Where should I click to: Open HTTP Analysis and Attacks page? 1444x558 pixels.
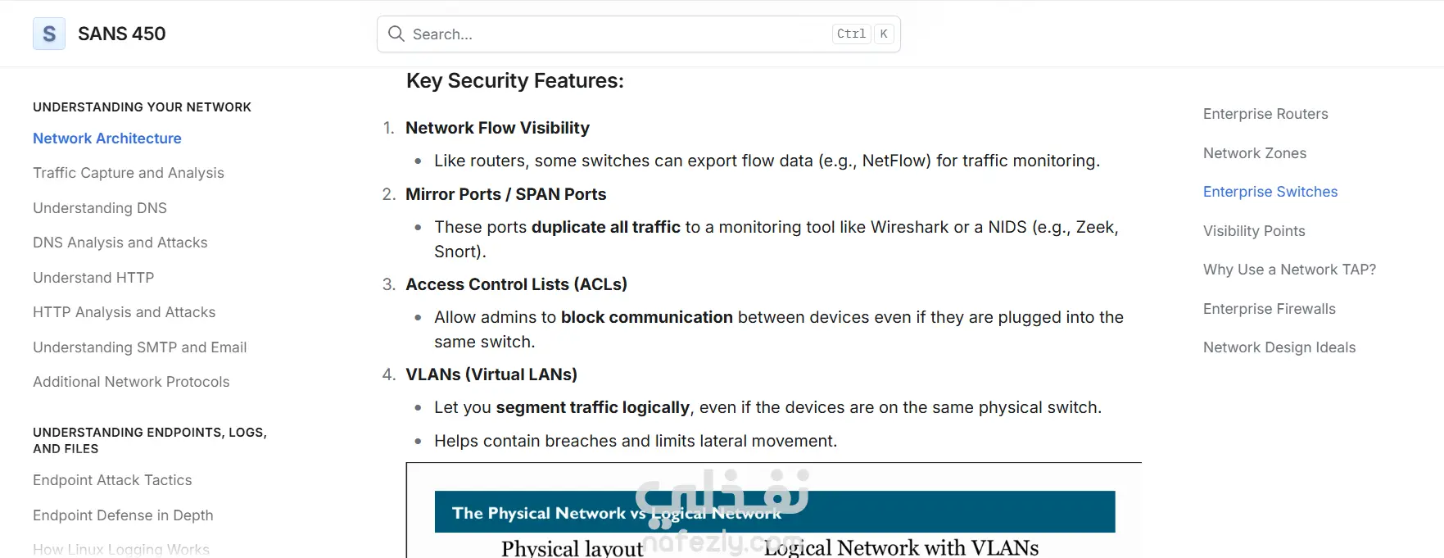[x=124, y=312]
